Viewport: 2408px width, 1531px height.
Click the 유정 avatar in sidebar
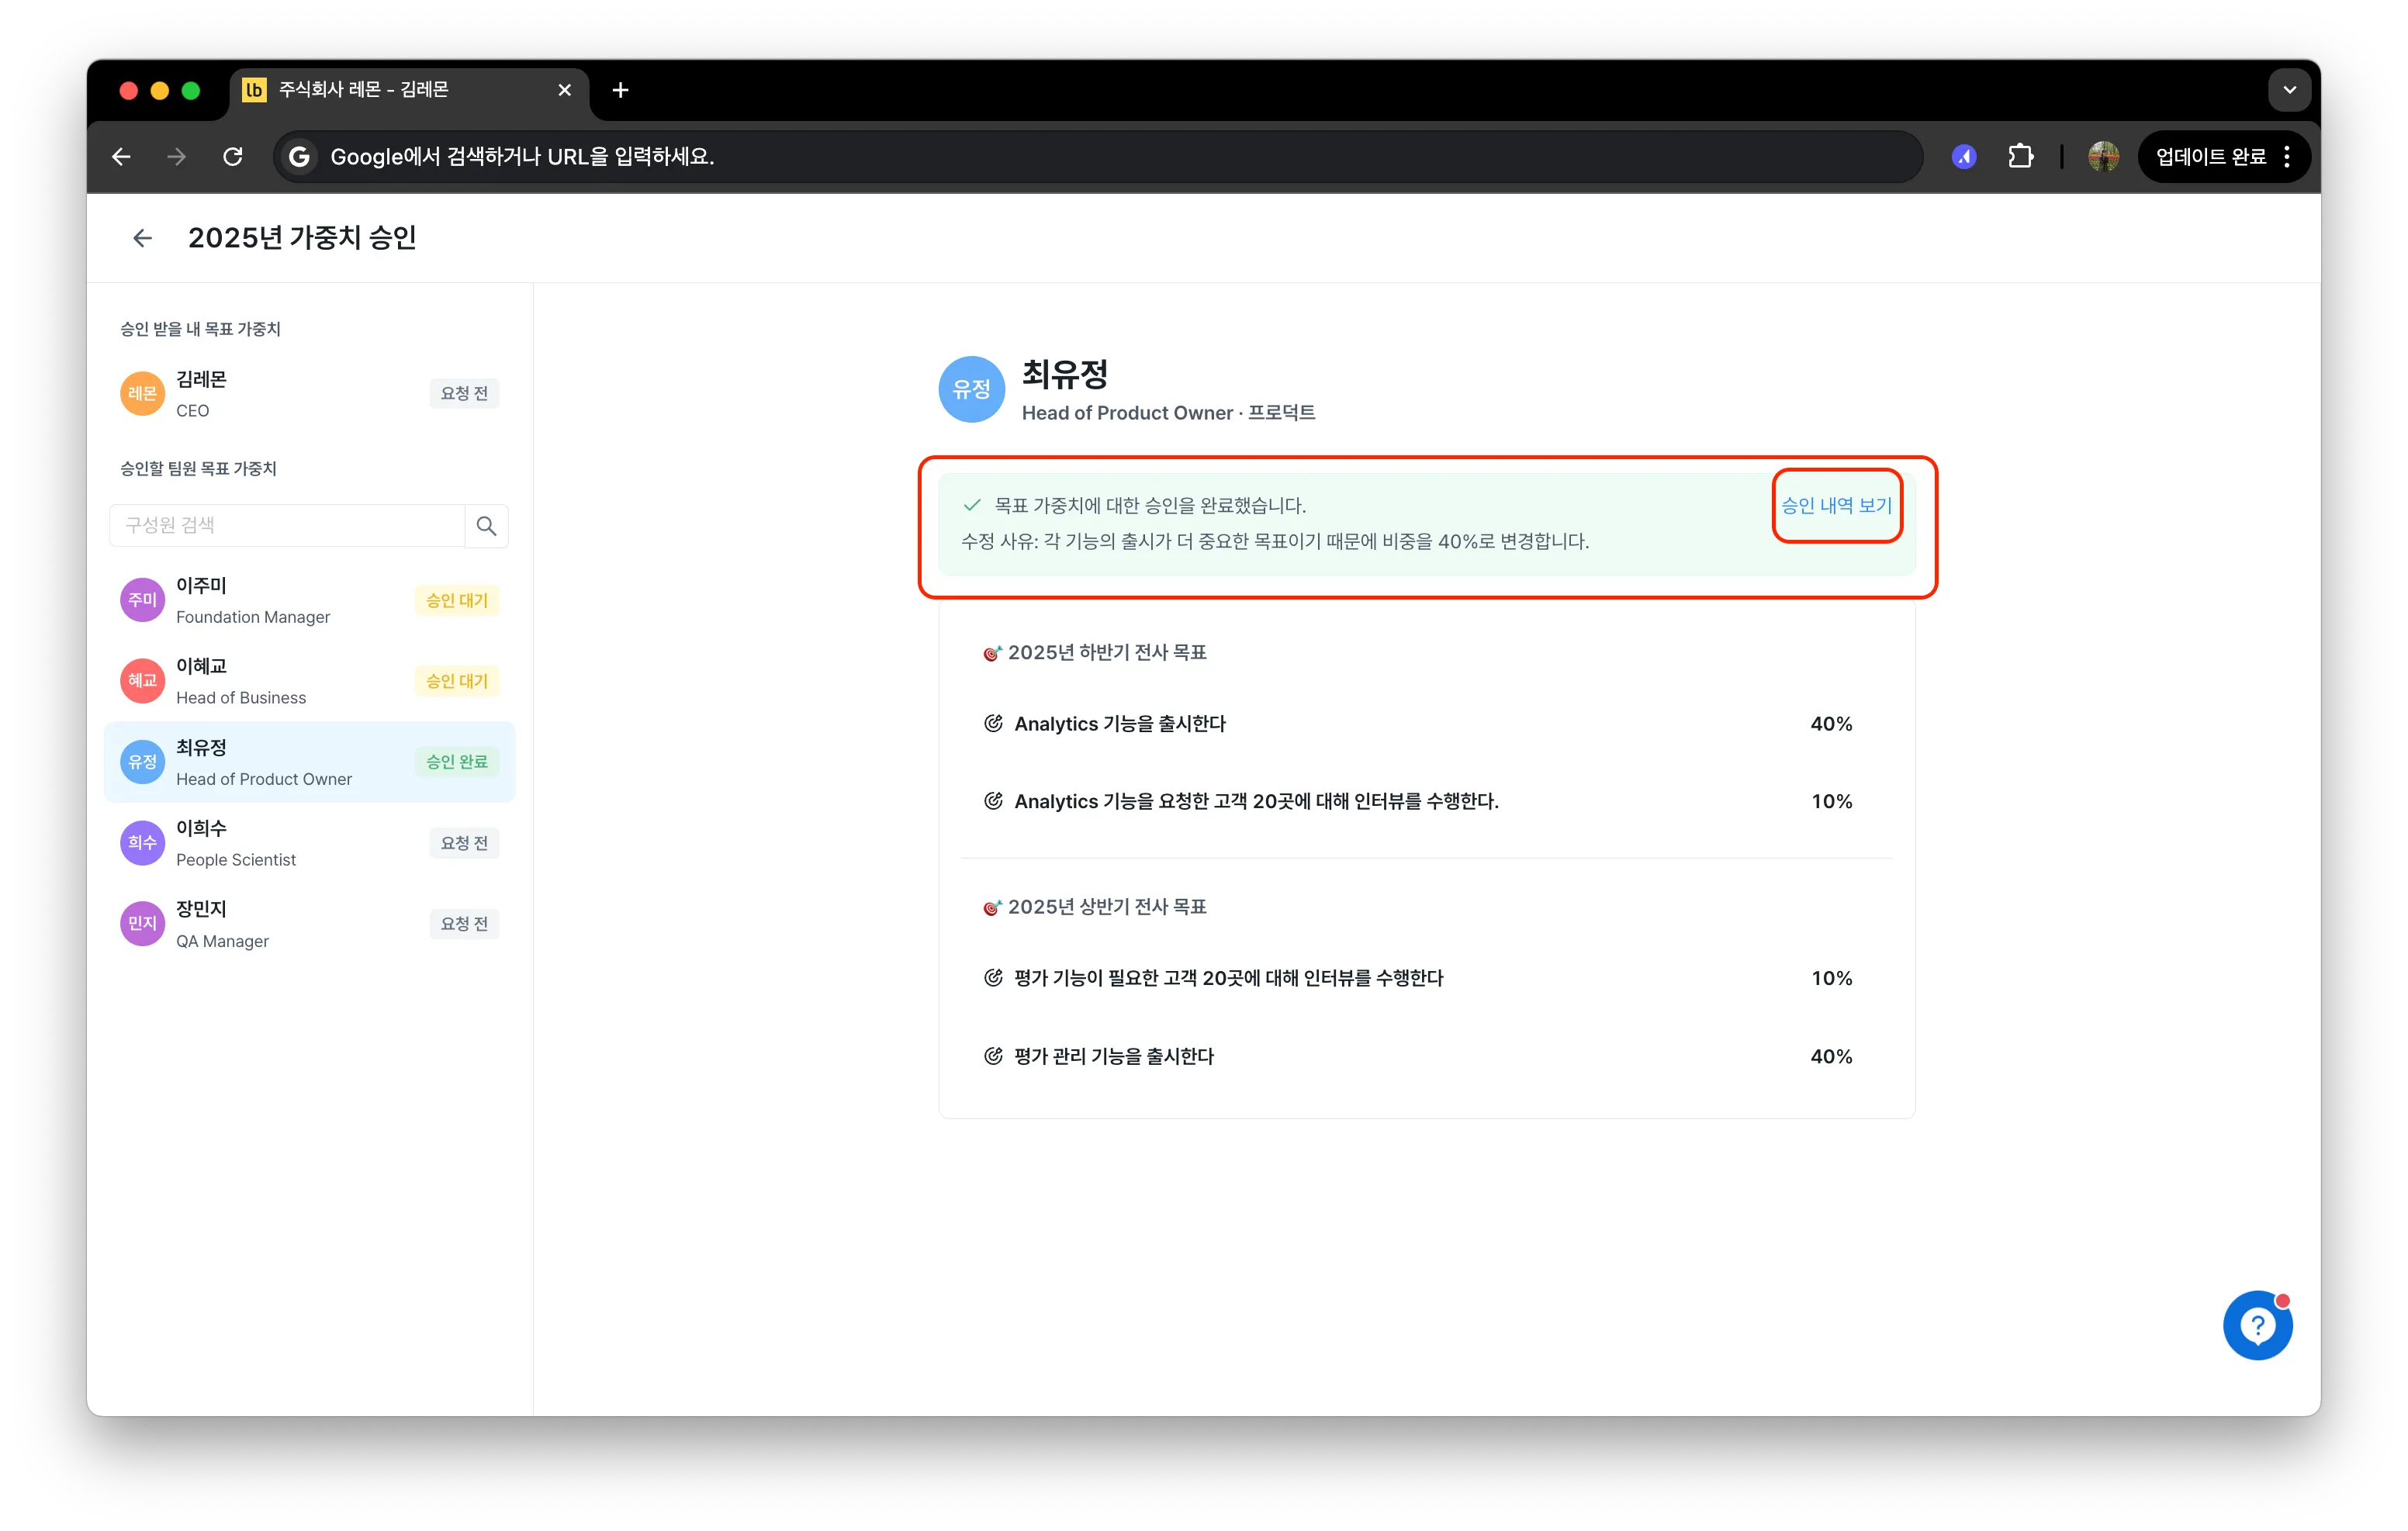(142, 762)
